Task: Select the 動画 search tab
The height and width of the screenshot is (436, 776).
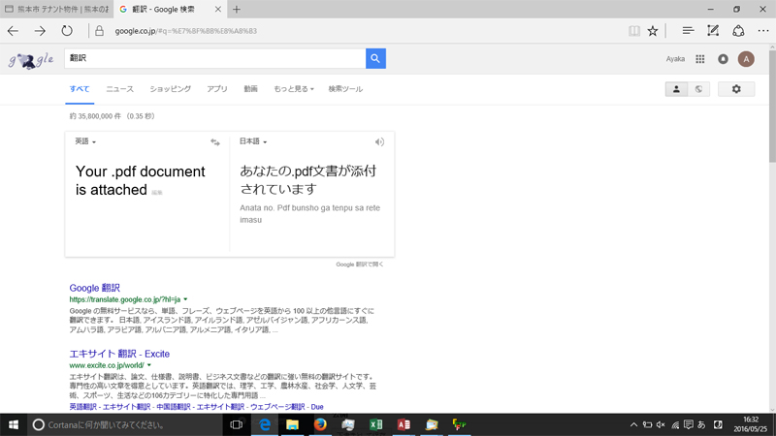Action: point(250,89)
